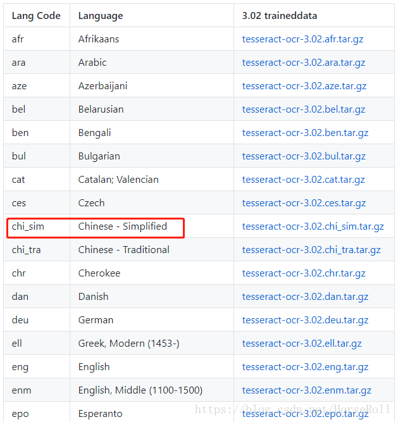Open the tesseract-ocr-3.02.dan.tar.gz link
The image size is (398, 422).
[305, 297]
